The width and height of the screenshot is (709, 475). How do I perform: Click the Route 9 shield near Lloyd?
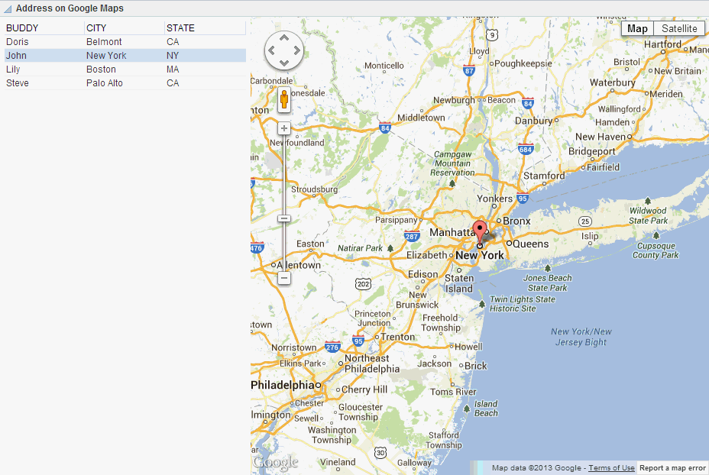[492, 35]
